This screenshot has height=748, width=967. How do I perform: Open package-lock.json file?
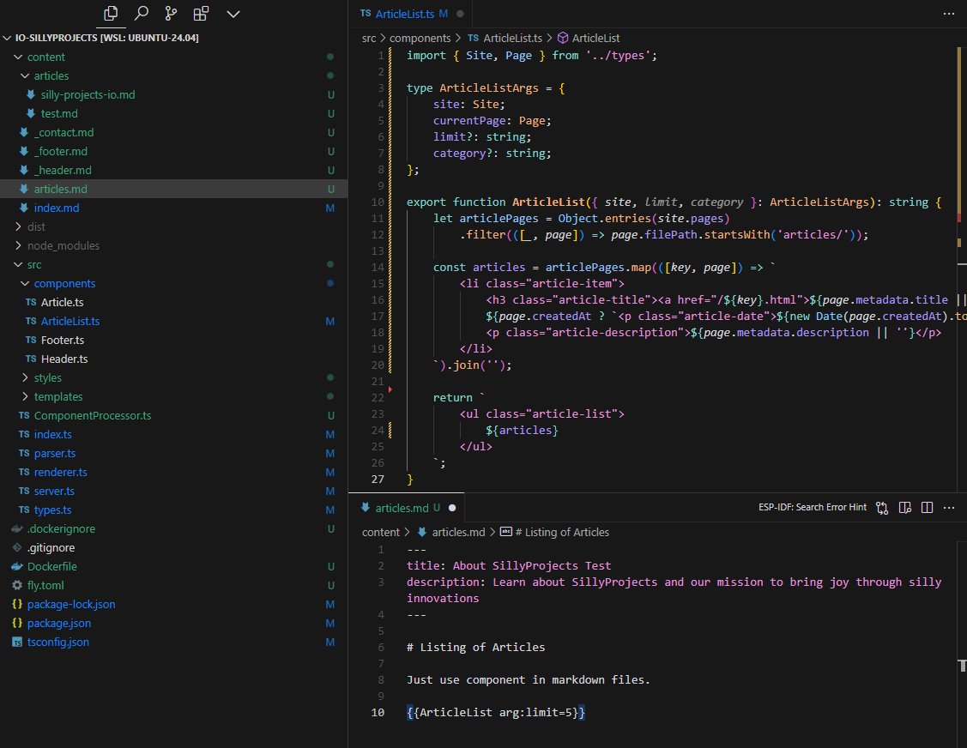coord(174,604)
